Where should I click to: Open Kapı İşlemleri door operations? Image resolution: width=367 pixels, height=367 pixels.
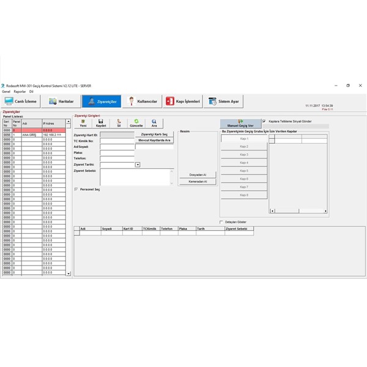[183, 102]
